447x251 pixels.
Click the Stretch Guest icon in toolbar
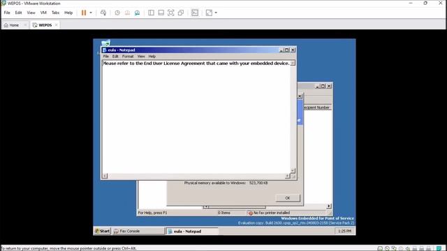point(209,13)
